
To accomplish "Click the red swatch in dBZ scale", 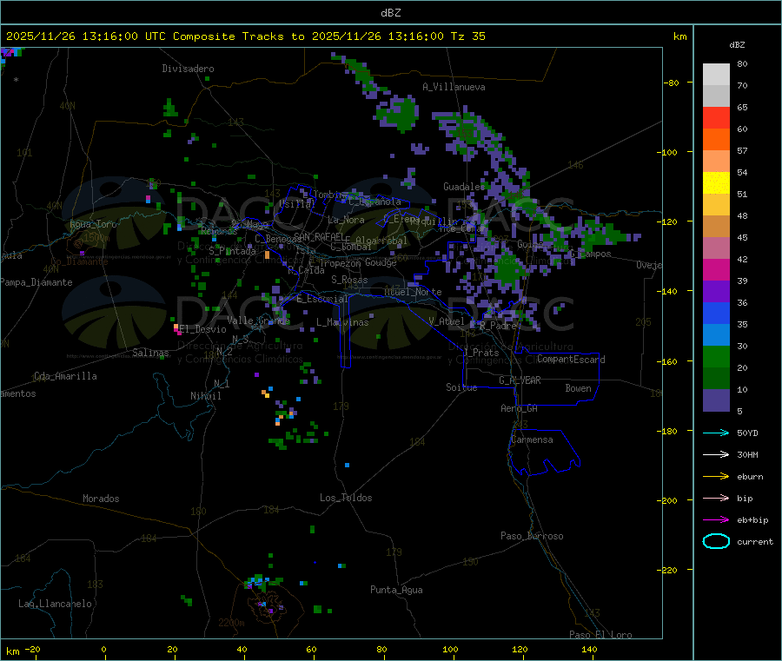I will (x=716, y=117).
